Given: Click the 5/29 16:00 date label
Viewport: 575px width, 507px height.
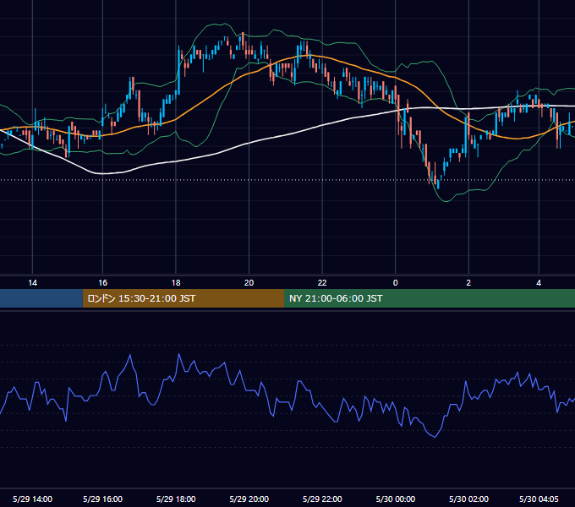Looking at the screenshot, I should pos(102,499).
